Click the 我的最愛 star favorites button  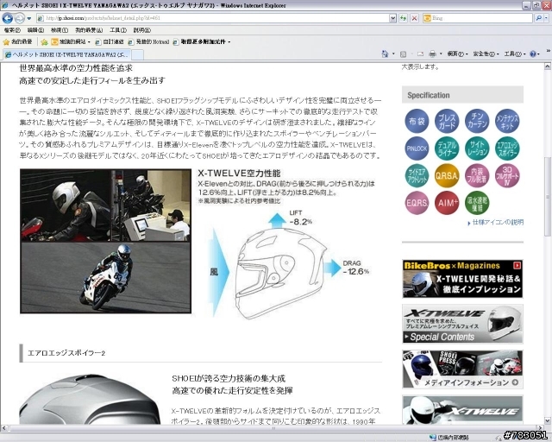pyautogui.click(x=17, y=42)
